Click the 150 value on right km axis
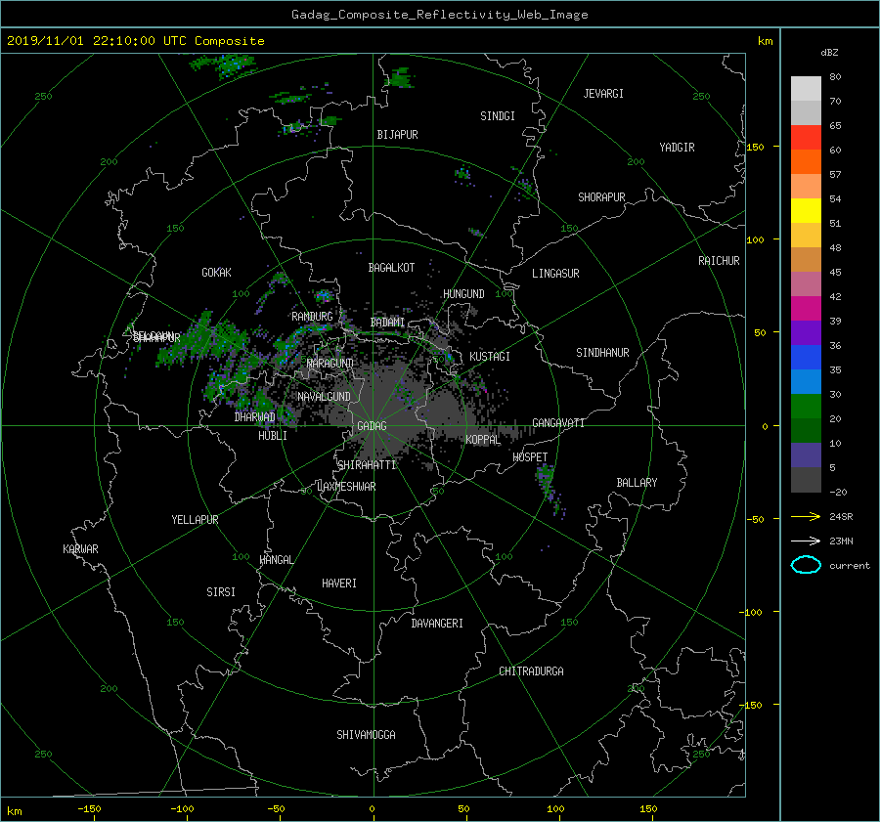Image resolution: width=880 pixels, height=822 pixels. pyautogui.click(x=756, y=147)
